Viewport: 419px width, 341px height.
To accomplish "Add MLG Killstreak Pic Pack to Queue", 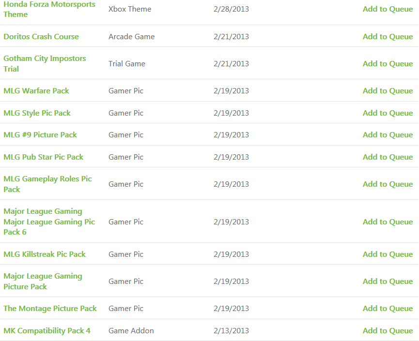I will coord(388,254).
